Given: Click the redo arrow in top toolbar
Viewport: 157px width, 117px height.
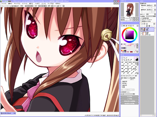Looking at the screenshot, I should (4, 6).
